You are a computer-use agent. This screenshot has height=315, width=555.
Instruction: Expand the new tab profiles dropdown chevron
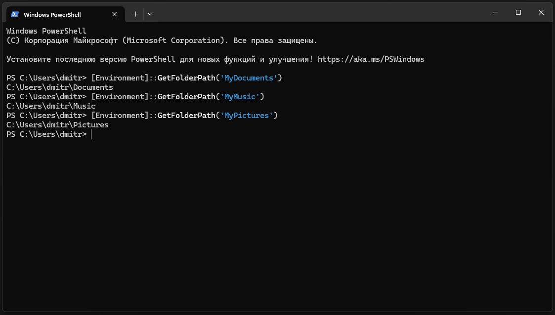tap(150, 14)
